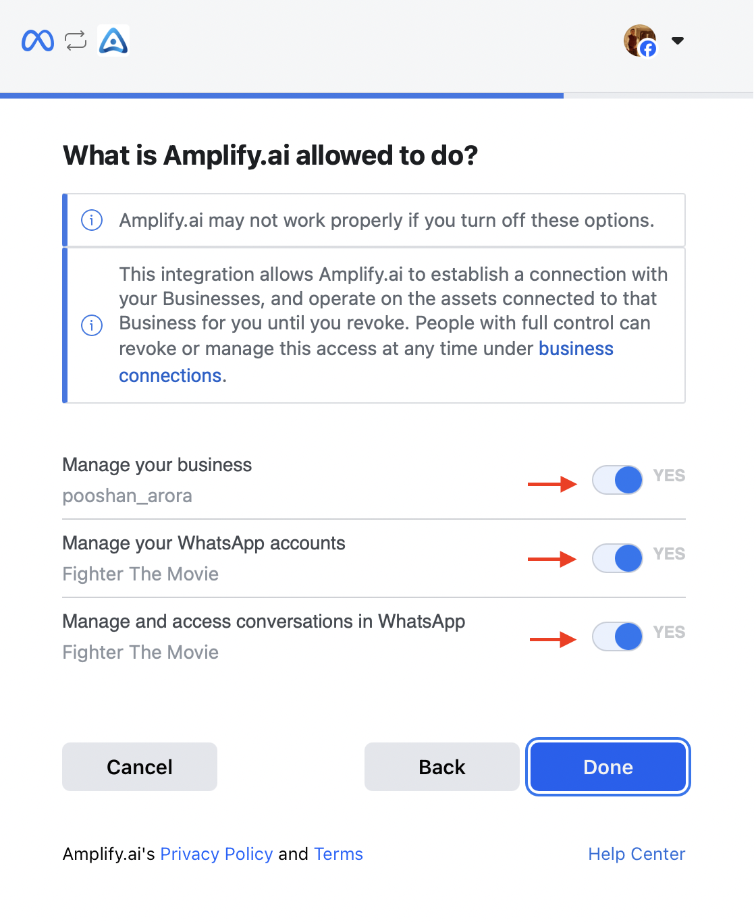Click the info icon beside Amplify.ai warning

point(92,220)
